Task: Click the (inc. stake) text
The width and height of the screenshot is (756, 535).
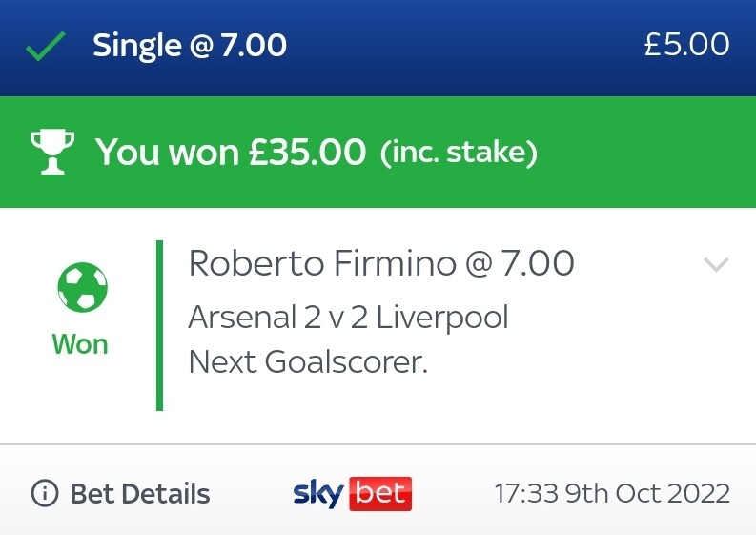Action: point(459,153)
